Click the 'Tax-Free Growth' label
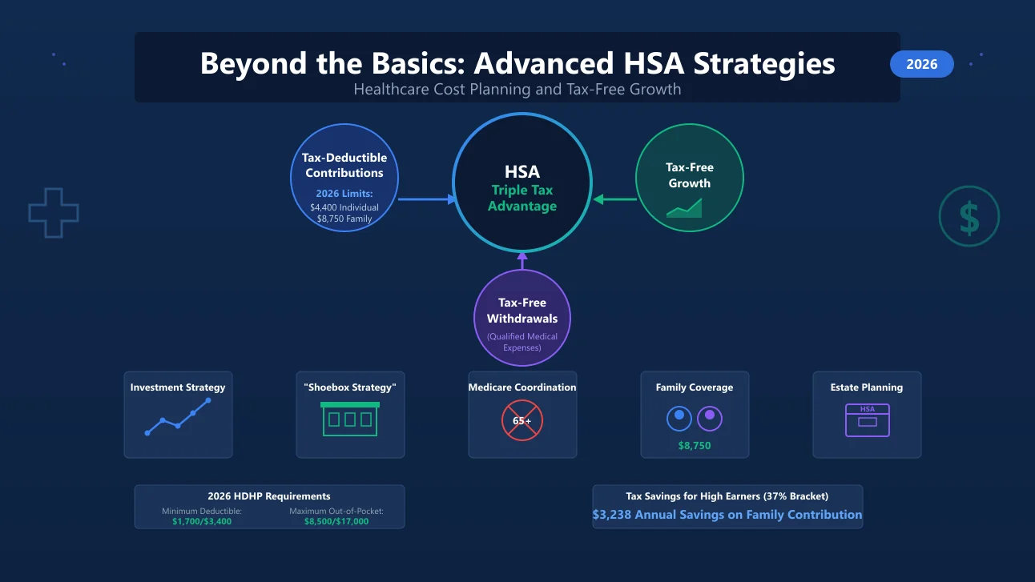 690,175
